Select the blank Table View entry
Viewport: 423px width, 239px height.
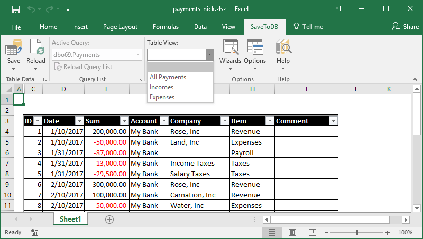click(180, 67)
